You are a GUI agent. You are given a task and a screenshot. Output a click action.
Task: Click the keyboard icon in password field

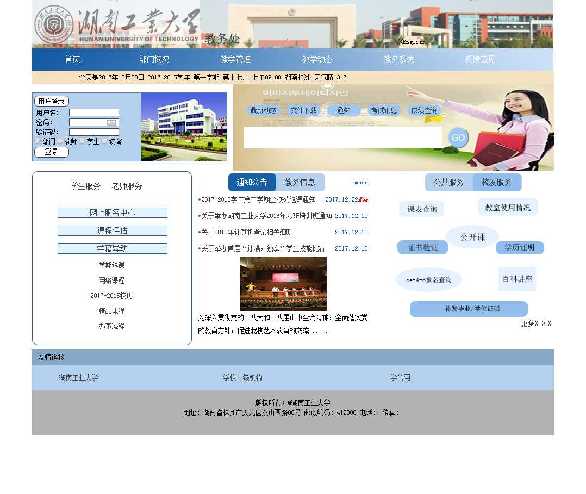click(111, 123)
